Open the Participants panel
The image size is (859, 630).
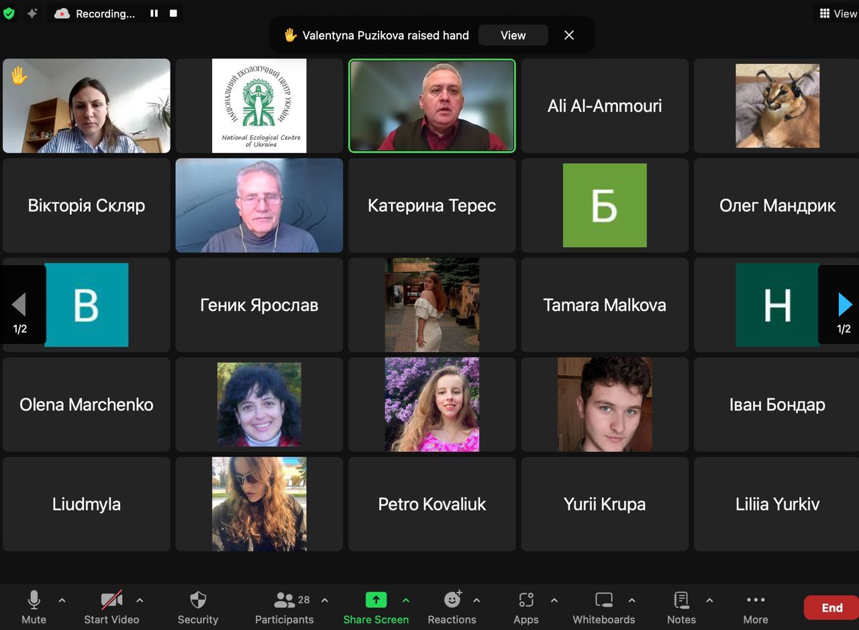pos(284,607)
